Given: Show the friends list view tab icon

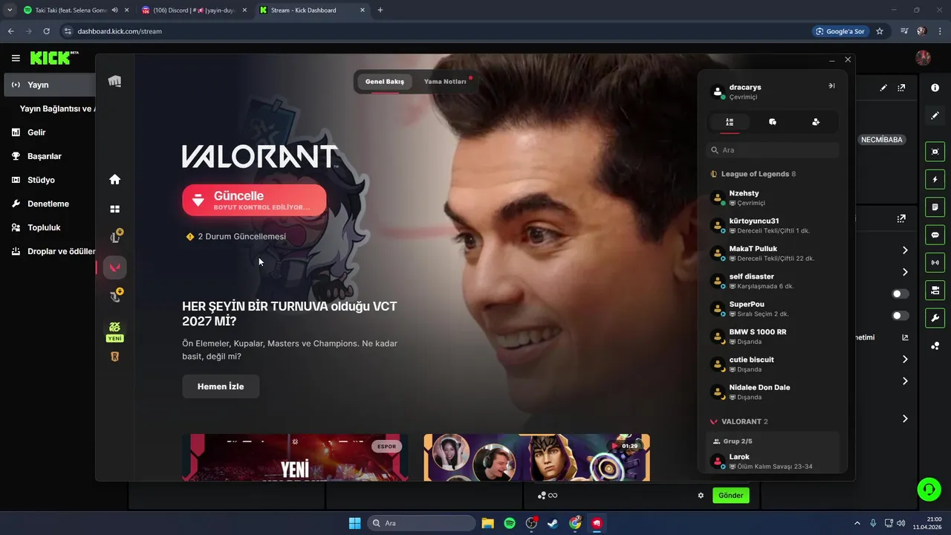Looking at the screenshot, I should pos(730,122).
